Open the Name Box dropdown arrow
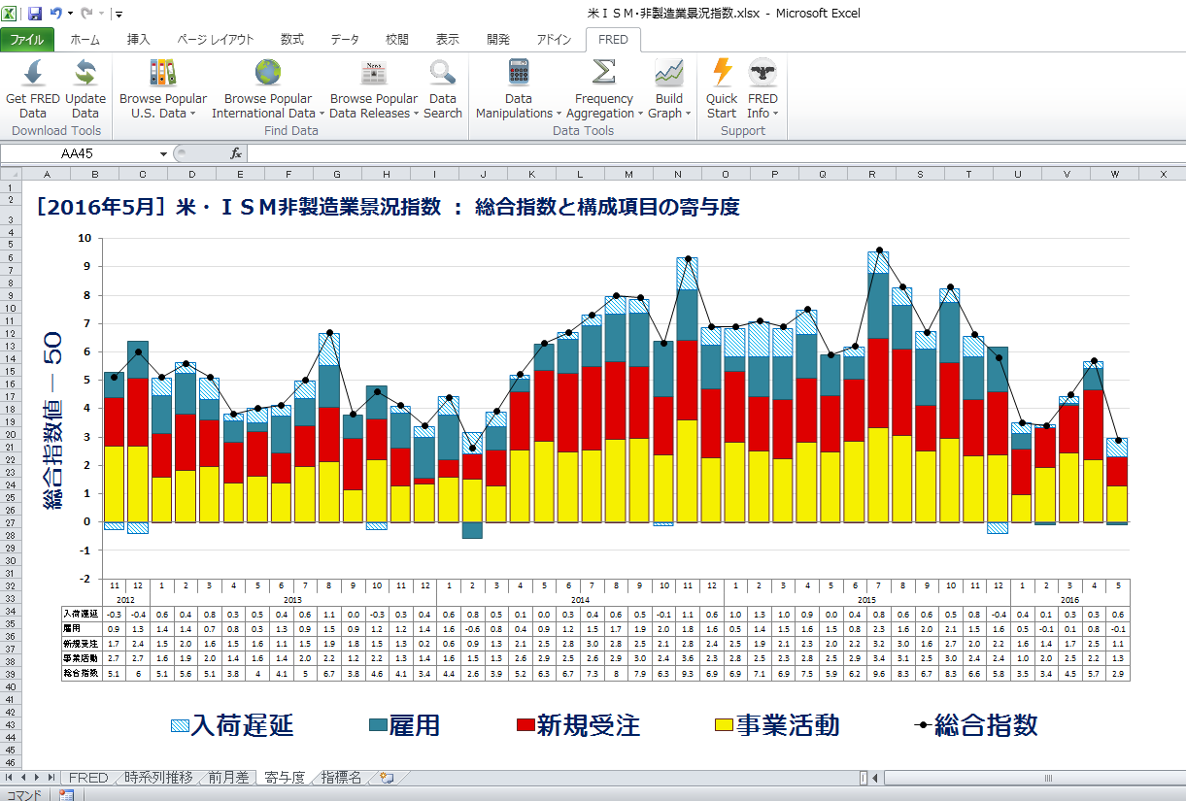The image size is (1186, 801). point(163,153)
